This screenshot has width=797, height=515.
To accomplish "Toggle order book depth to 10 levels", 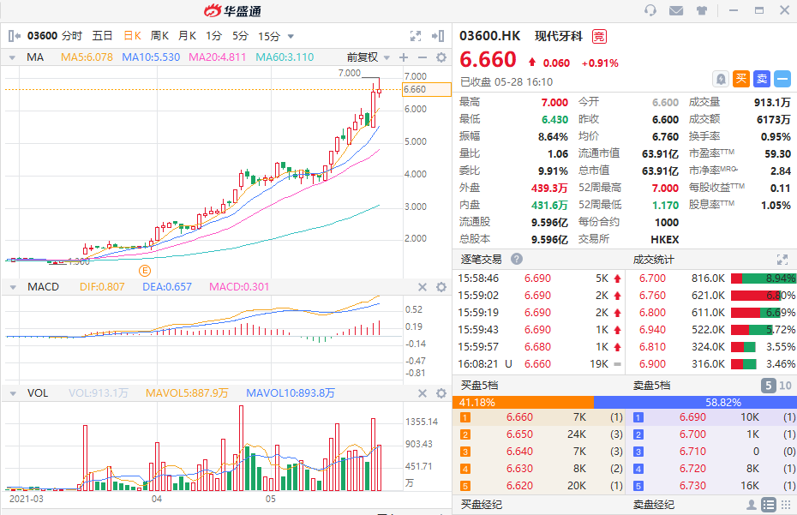I will tap(785, 386).
